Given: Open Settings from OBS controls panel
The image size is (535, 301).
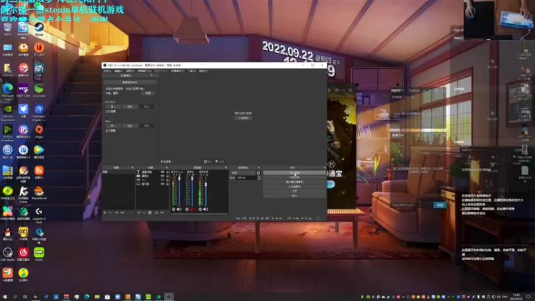Looking at the screenshot, I should (x=294, y=191).
